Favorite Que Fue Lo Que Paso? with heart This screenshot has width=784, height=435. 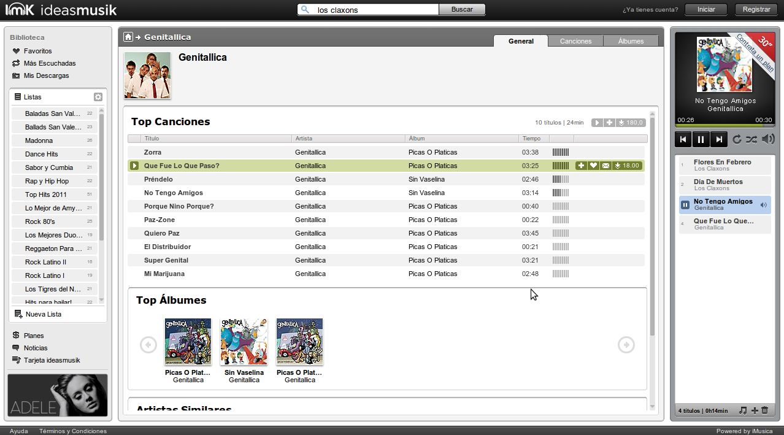click(x=593, y=166)
